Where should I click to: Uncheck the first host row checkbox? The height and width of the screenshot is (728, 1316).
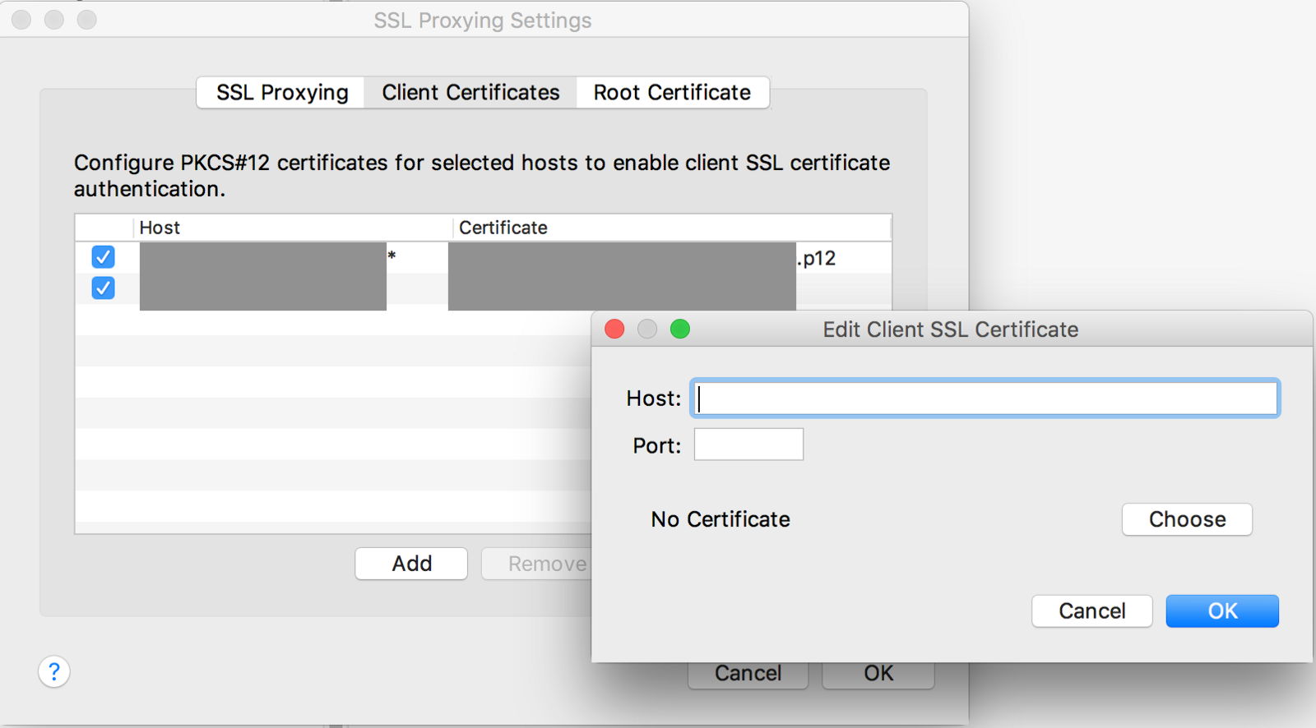pos(103,257)
